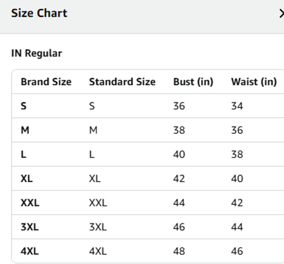Select the IN Regular label

(x=37, y=53)
